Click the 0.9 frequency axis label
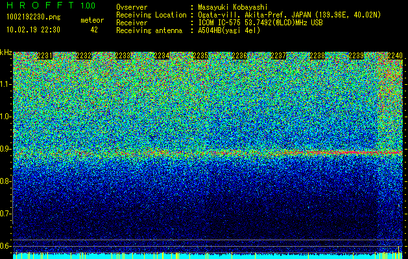The image size is (408, 259). coord(5,149)
